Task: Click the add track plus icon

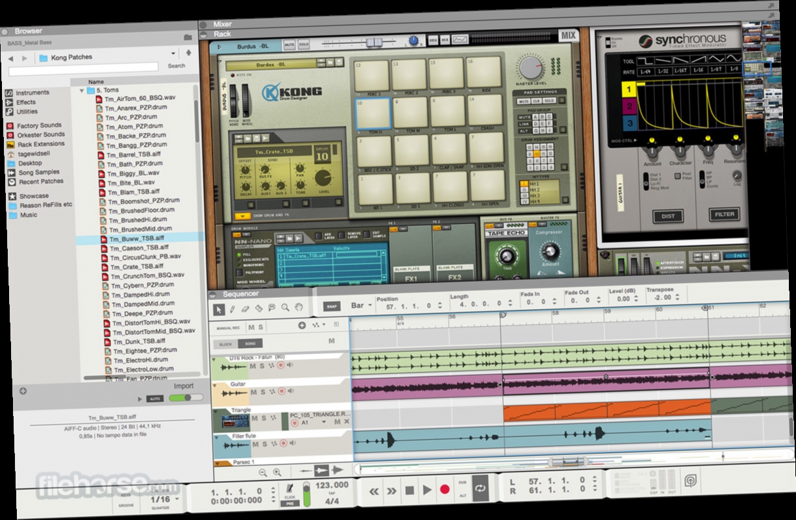Action: pos(302,325)
